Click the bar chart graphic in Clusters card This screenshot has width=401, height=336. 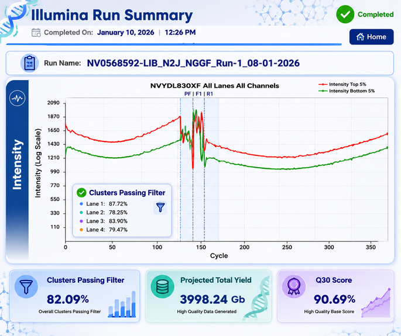[x=122, y=304]
